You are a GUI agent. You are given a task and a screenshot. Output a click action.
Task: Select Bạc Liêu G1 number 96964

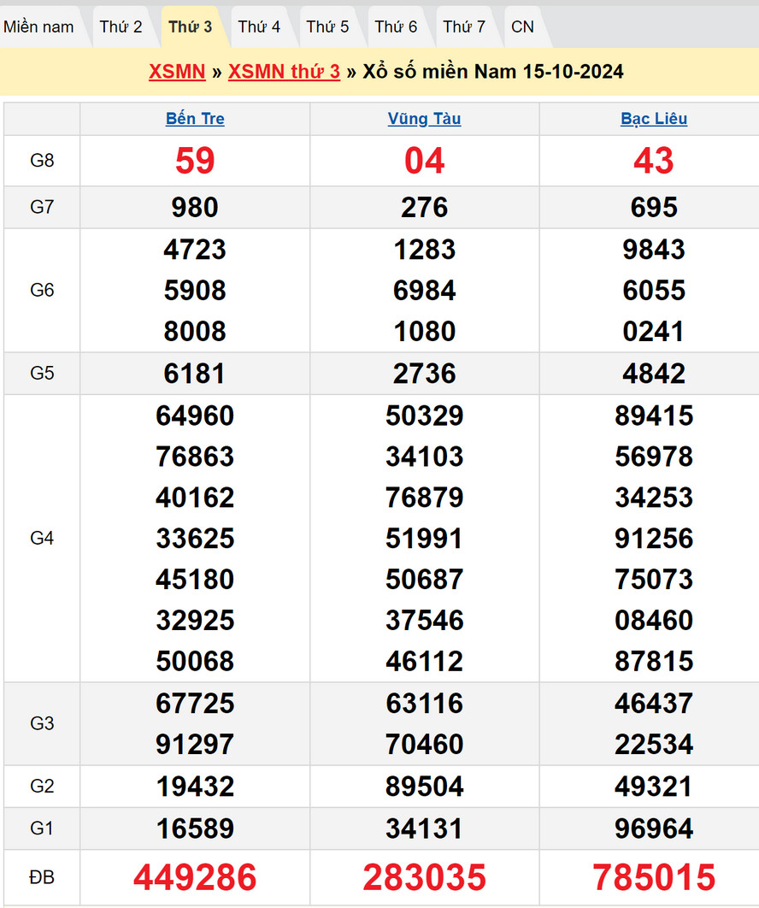[654, 828]
